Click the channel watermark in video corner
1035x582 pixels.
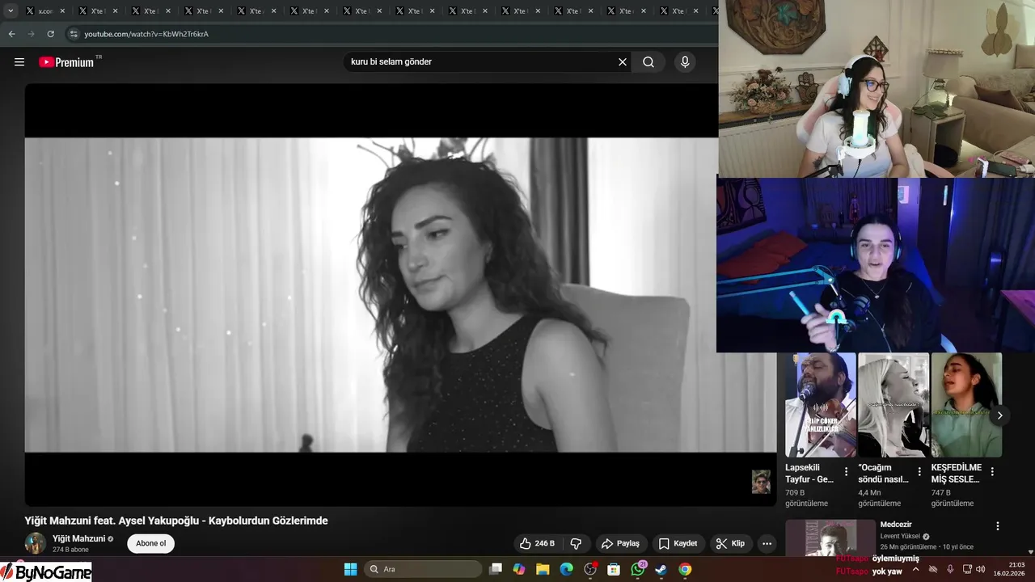[761, 482]
